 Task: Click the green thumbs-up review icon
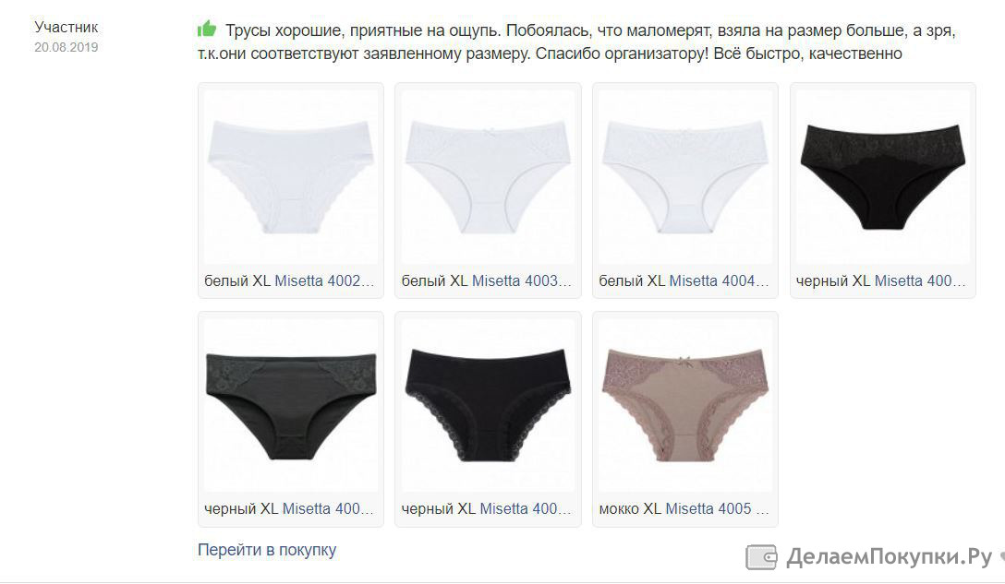[206, 29]
